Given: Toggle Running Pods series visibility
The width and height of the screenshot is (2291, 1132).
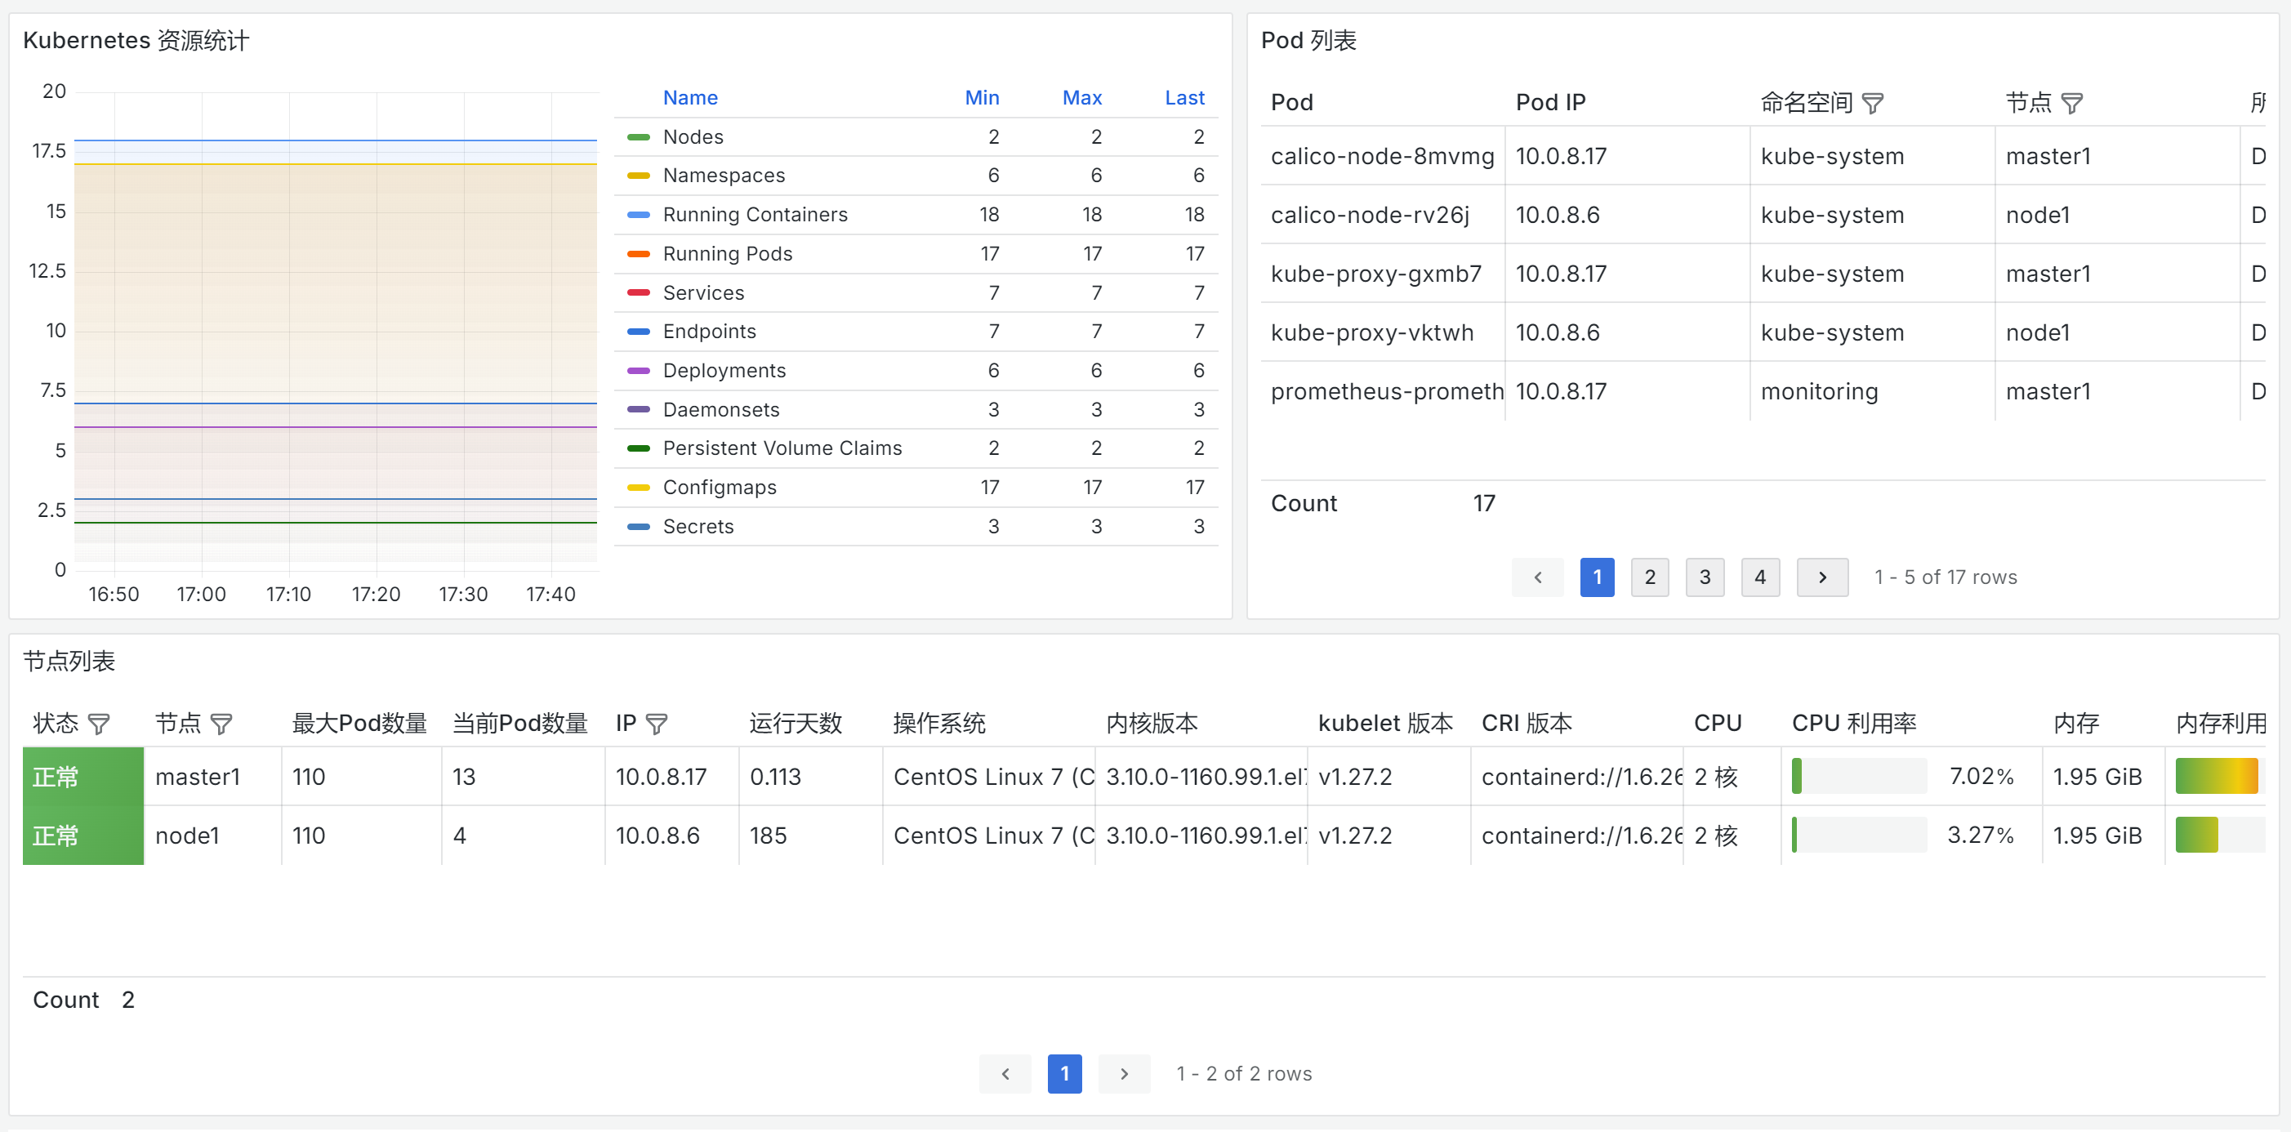Looking at the screenshot, I should point(727,253).
